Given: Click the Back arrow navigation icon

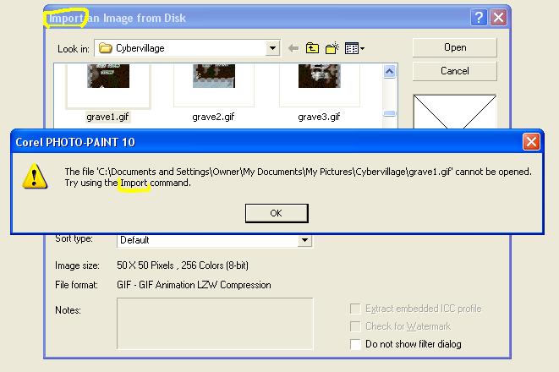Looking at the screenshot, I should click(x=293, y=49).
